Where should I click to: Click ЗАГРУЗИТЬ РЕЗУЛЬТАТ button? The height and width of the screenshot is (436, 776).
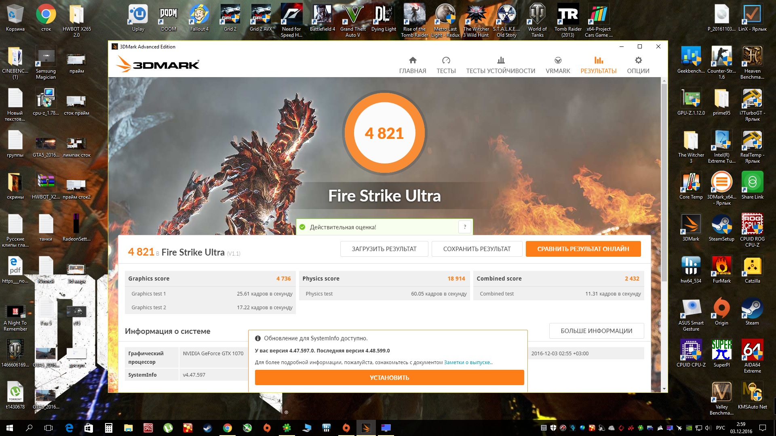[x=384, y=249]
